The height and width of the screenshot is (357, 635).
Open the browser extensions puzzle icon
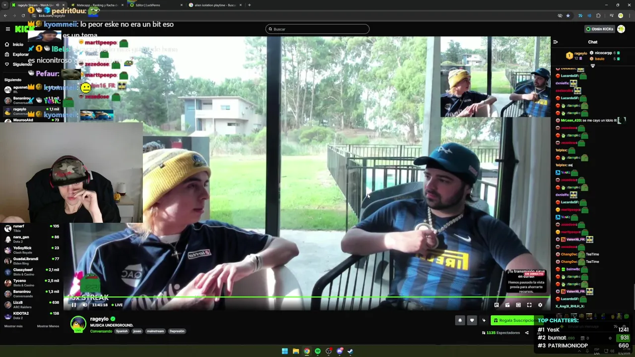598,15
